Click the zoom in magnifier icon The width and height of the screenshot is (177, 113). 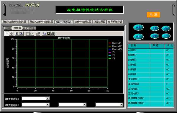pyautogui.click(x=22, y=34)
